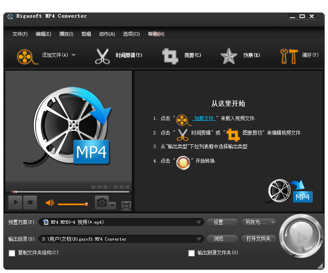328x273 pixels.
Task: Click the round convert icon in step 4
Action: [183, 163]
